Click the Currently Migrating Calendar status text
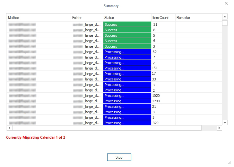The image size is (234, 167). 36,137
